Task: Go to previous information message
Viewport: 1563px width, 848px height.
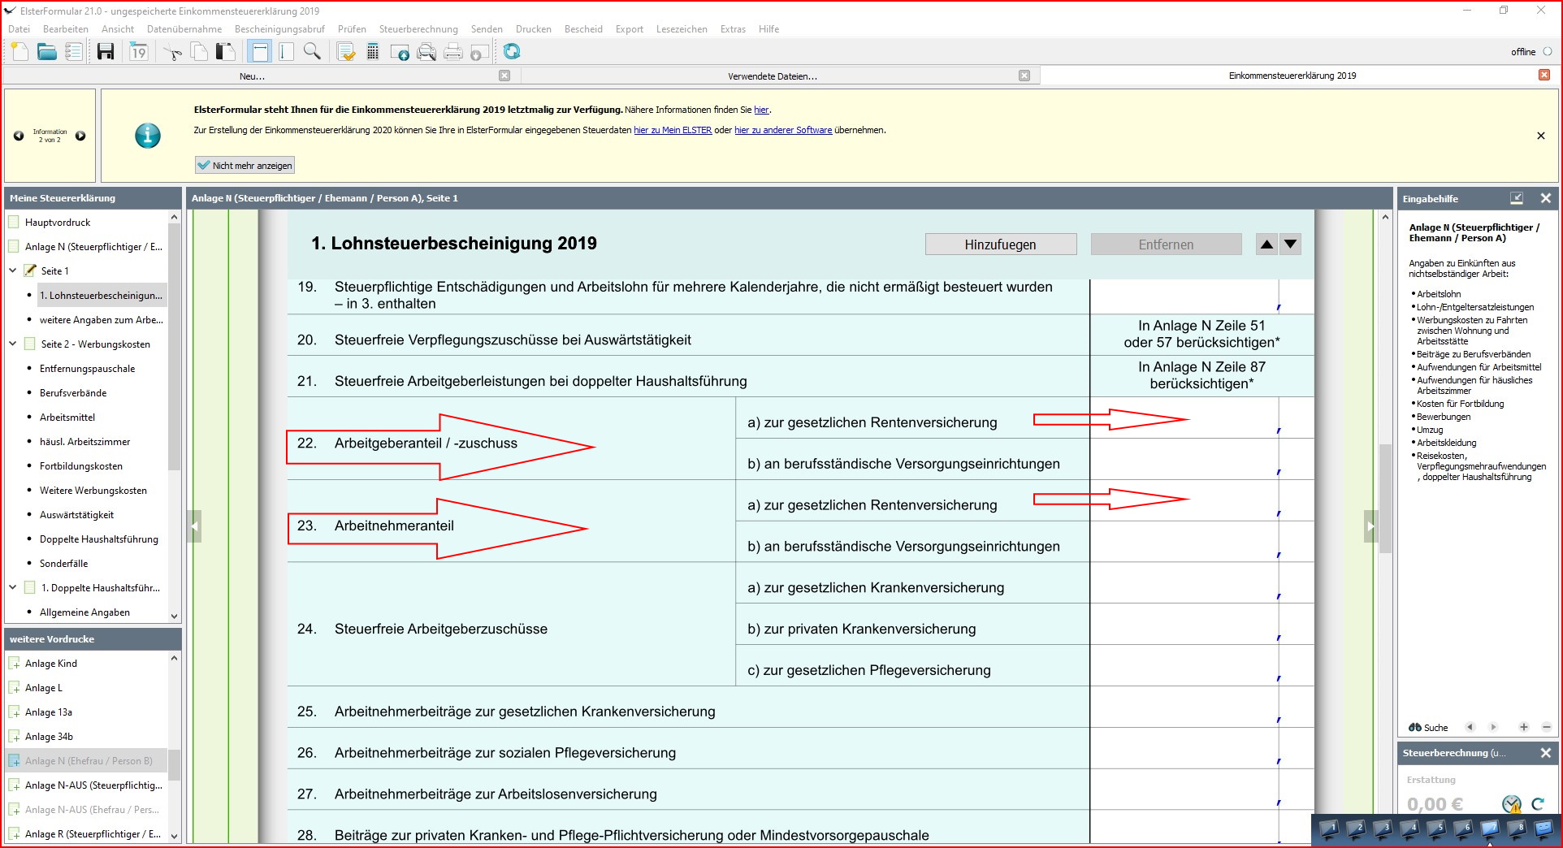Action: tap(19, 136)
